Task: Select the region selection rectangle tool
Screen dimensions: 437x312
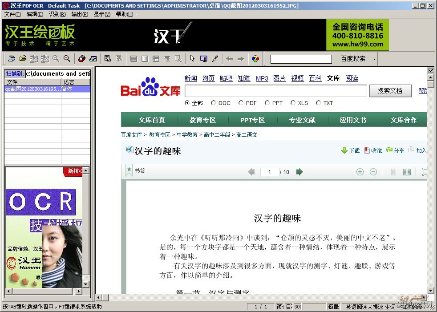Action: tap(203, 59)
